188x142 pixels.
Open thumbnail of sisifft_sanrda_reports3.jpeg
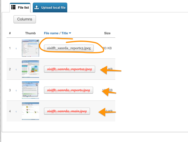pos(30,48)
